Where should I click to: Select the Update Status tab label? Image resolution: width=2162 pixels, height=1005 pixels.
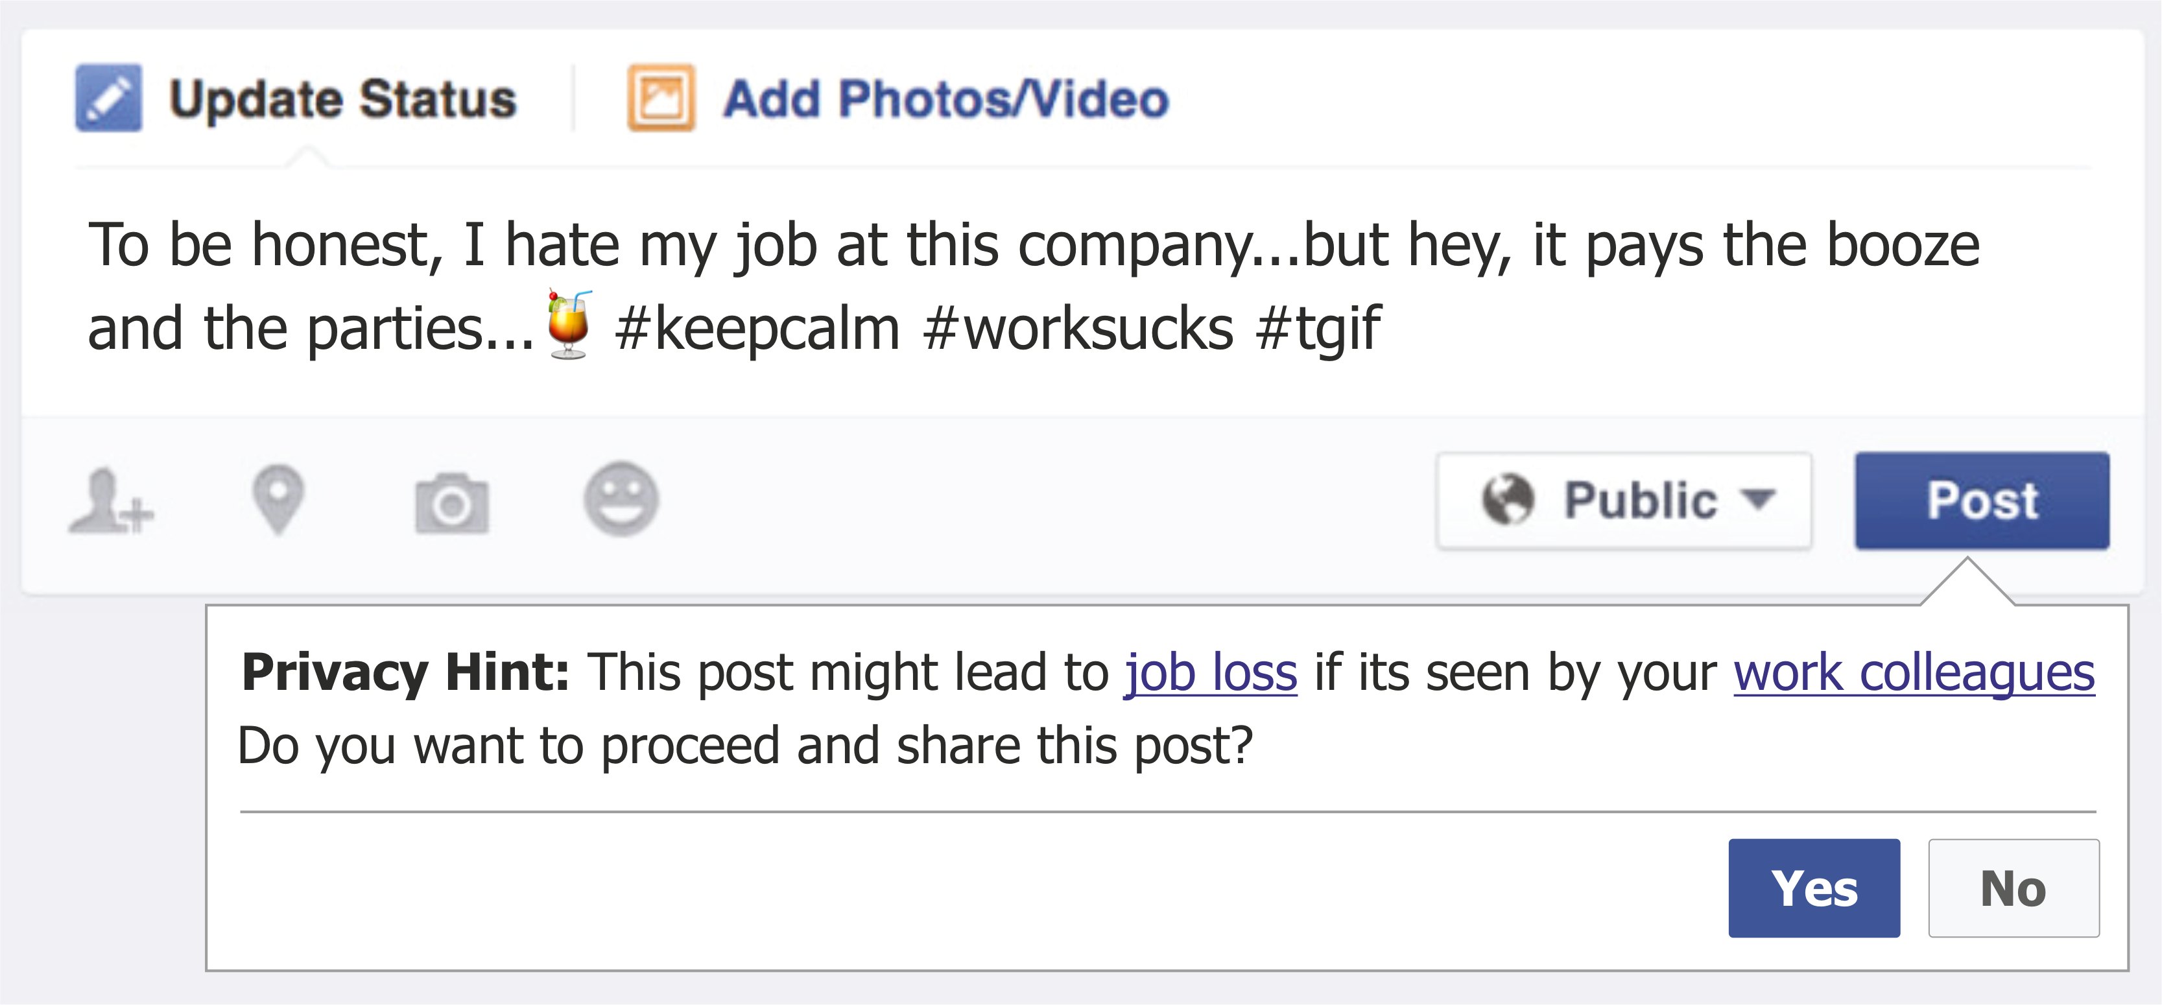(x=342, y=99)
